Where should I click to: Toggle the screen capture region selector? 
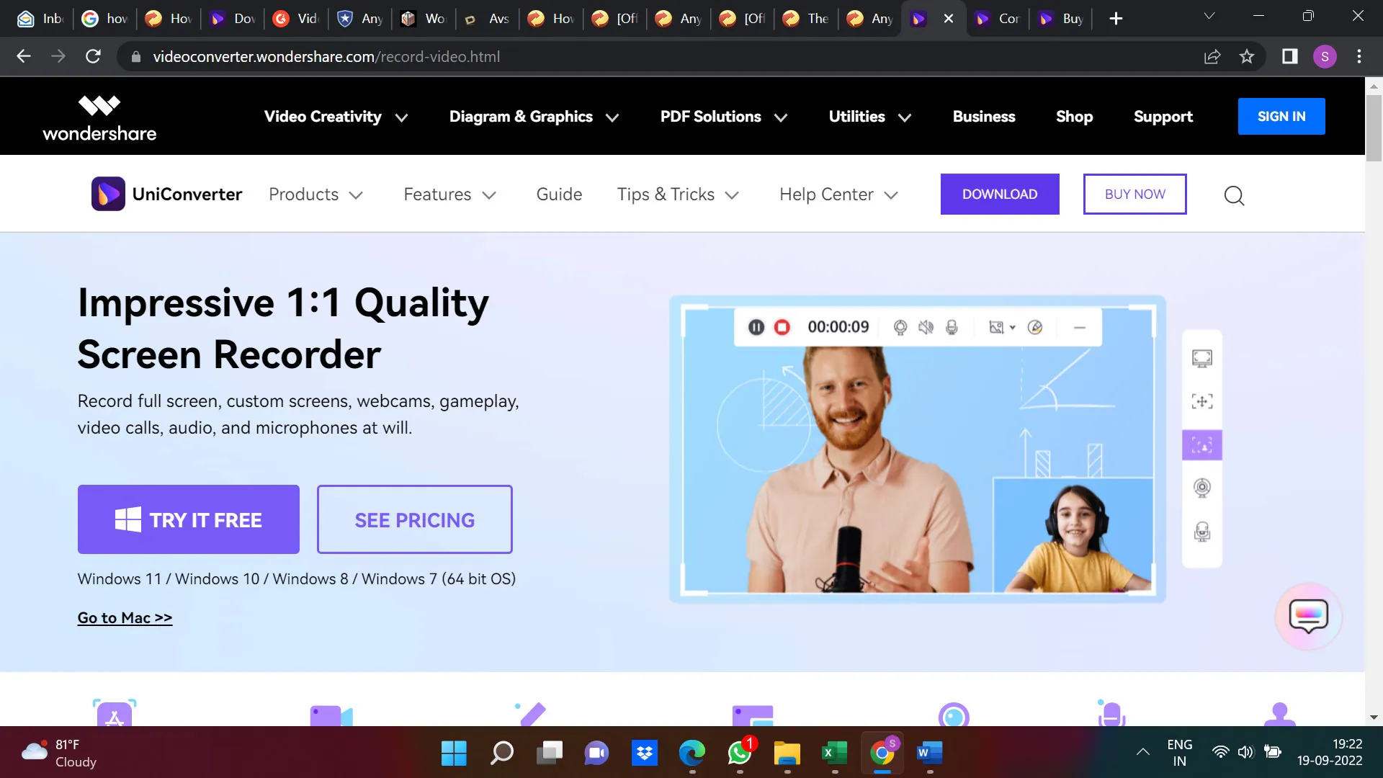[x=1202, y=401]
